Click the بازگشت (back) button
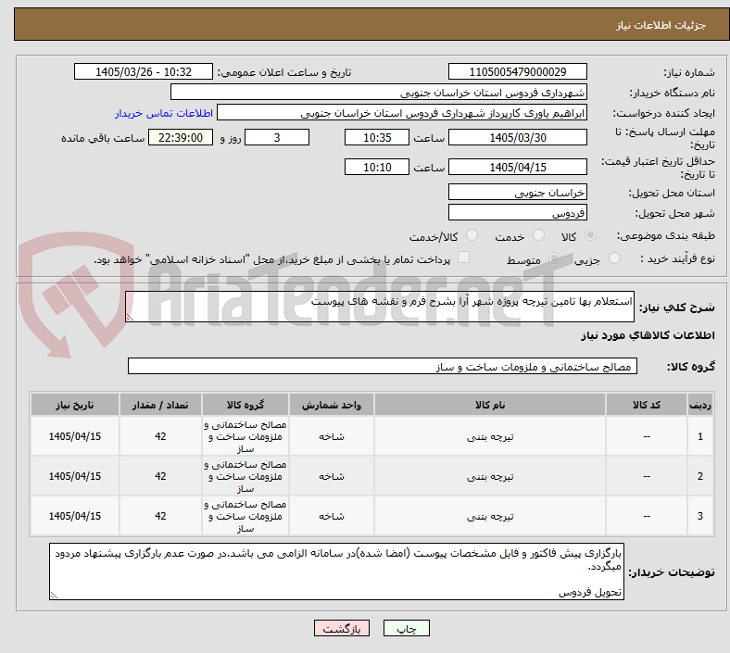The height and width of the screenshot is (653, 730). tap(342, 629)
